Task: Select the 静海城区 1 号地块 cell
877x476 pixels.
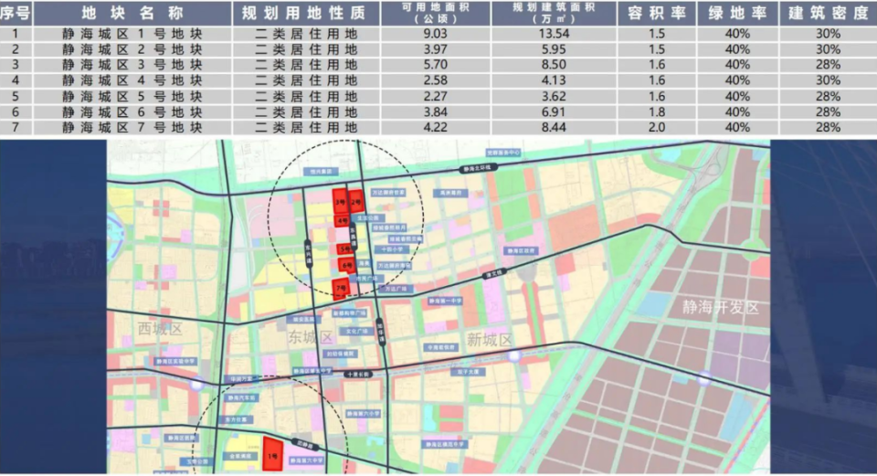Action: coord(132,34)
